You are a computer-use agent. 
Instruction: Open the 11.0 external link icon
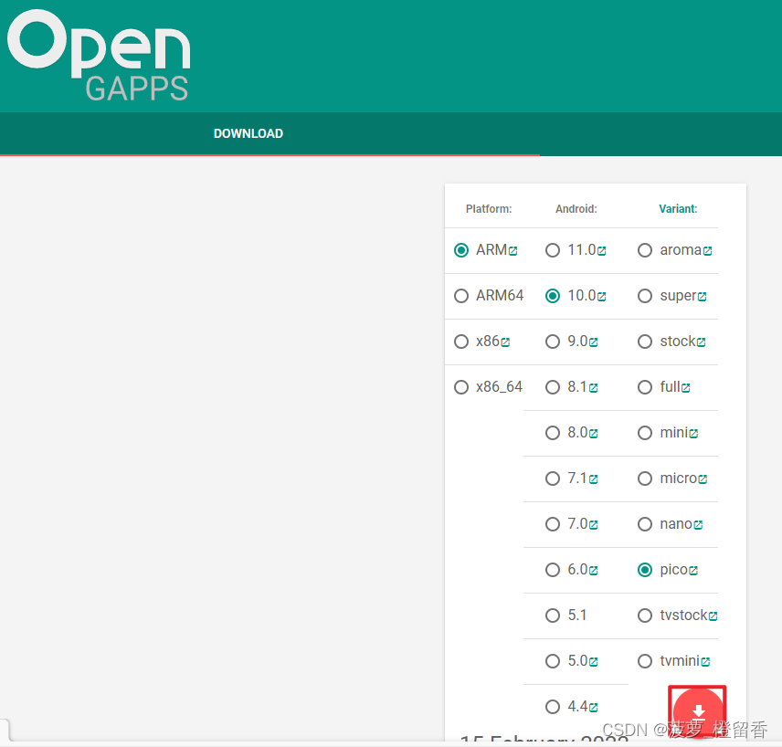pyautogui.click(x=601, y=251)
